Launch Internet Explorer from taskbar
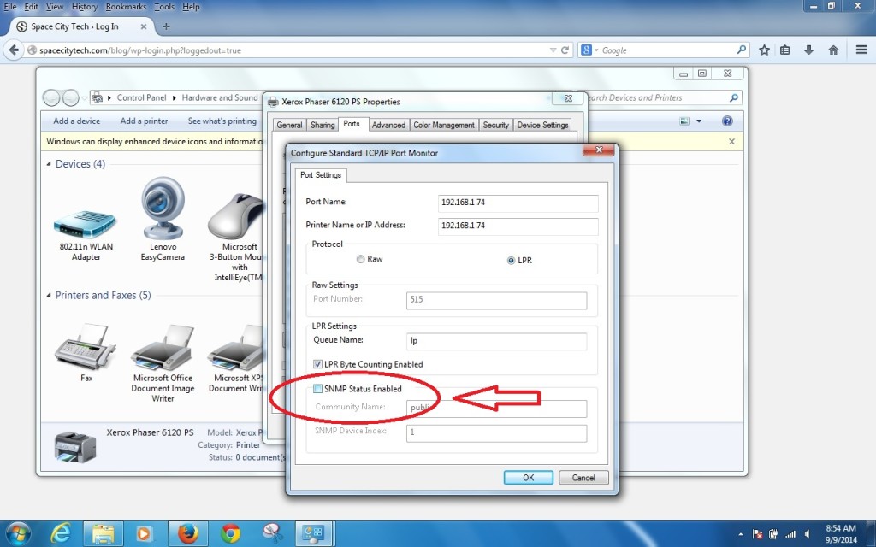Viewport: 876px width, 547px height. point(61,533)
